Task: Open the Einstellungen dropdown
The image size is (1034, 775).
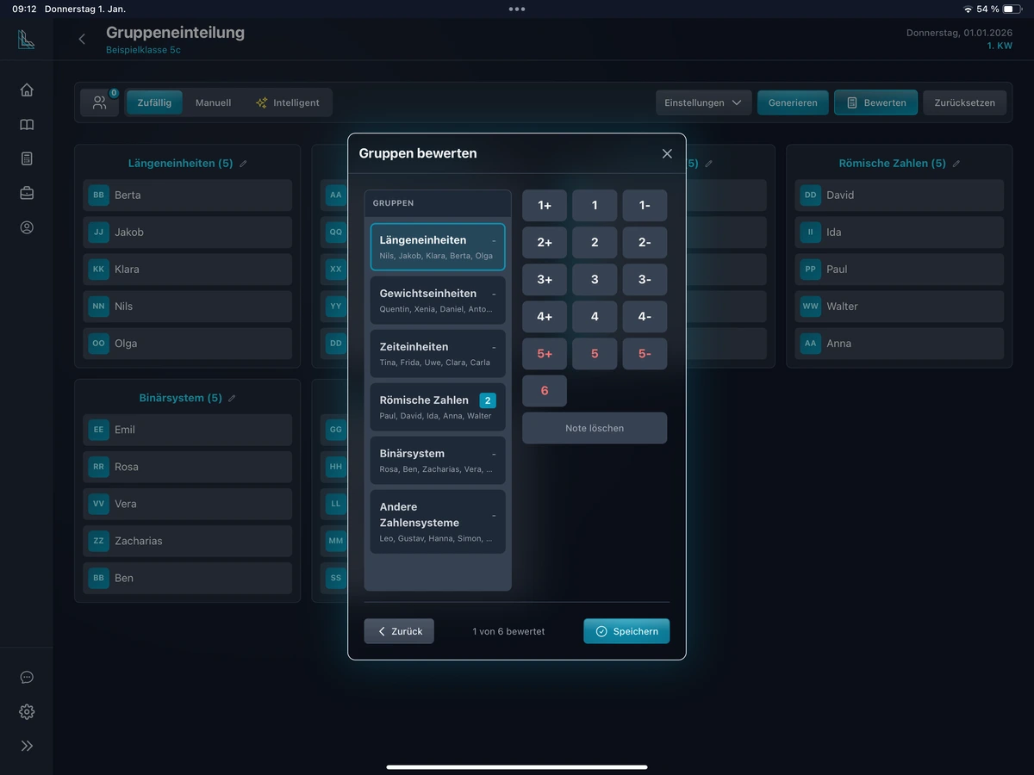Action: tap(703, 102)
